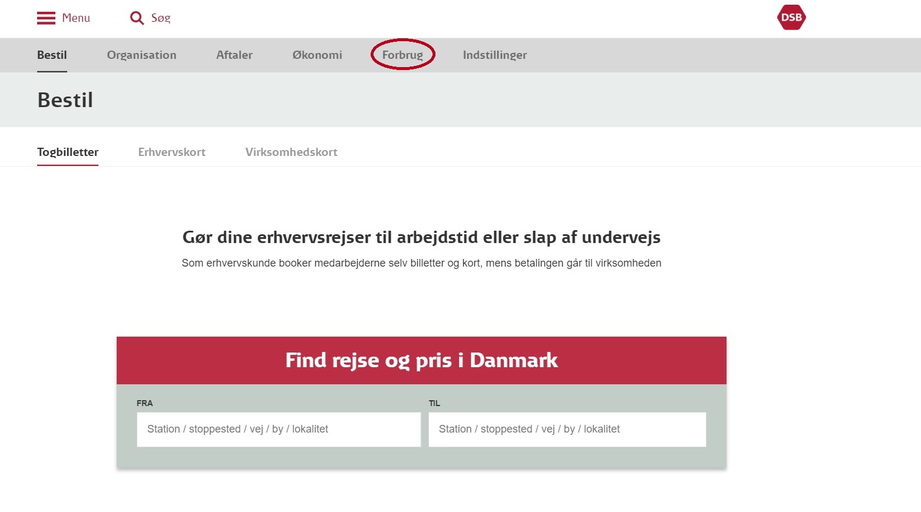Open the Indstillinger section
This screenshot has height=512, width=921.
pos(494,55)
